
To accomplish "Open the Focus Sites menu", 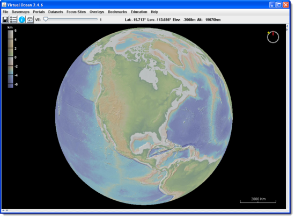I will coord(76,12).
